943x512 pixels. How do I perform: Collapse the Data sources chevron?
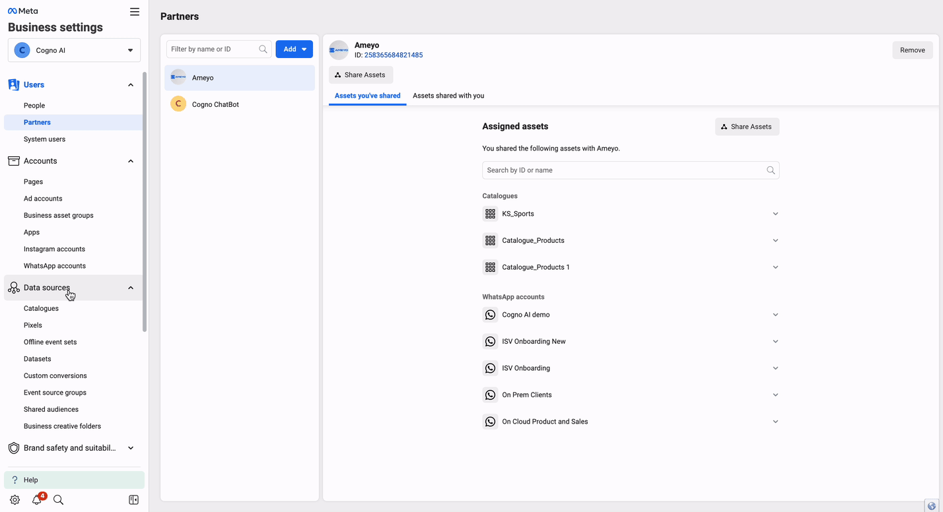(131, 288)
